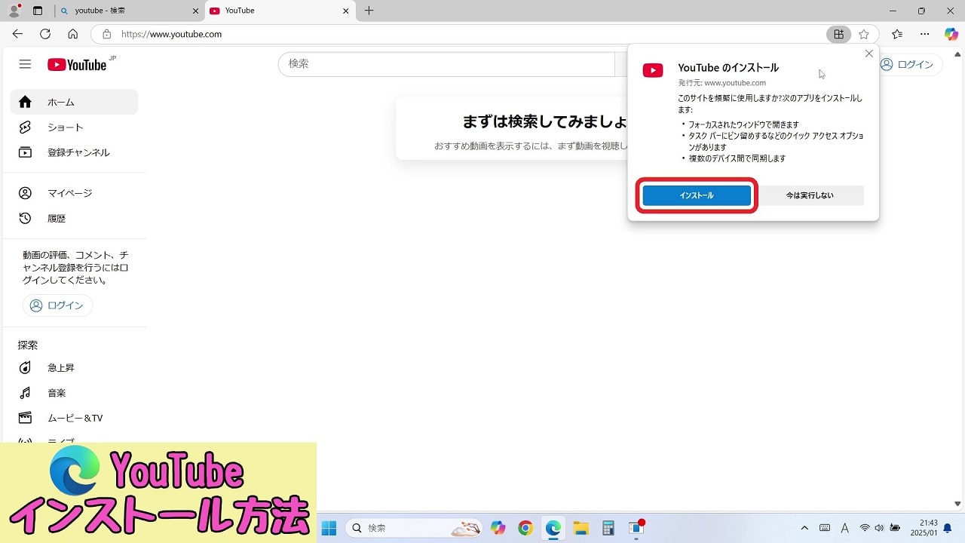Click the YouTube 検索 search field

446,64
